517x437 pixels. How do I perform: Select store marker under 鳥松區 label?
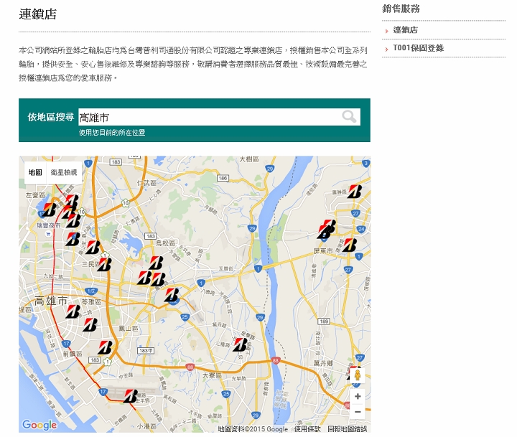(156, 263)
